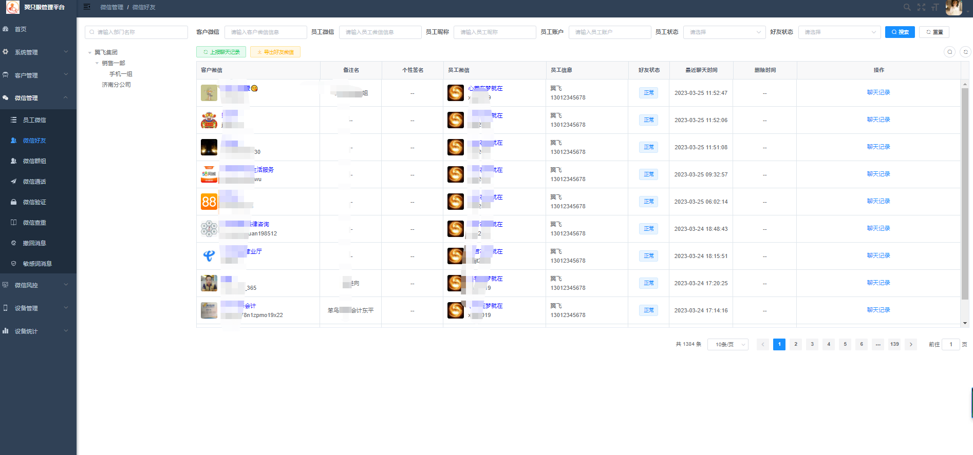This screenshot has width=973, height=455.
Task: Open the 10条/页 page size dropdown
Action: (x=727, y=345)
